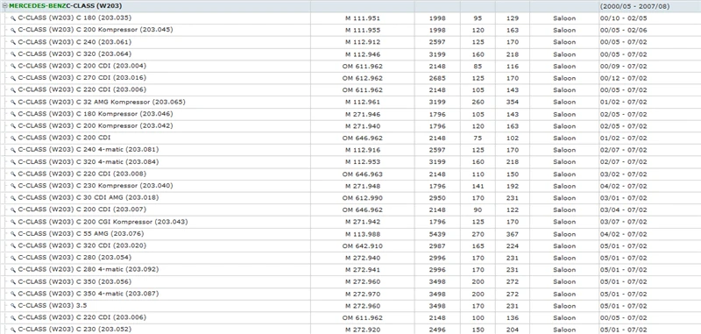Click the displacement value 5439

click(x=437, y=234)
